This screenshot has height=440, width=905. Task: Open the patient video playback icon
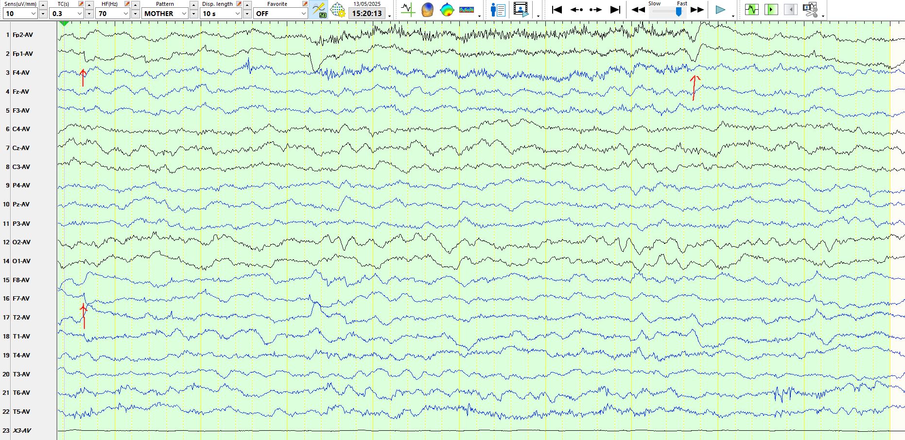[x=521, y=10]
